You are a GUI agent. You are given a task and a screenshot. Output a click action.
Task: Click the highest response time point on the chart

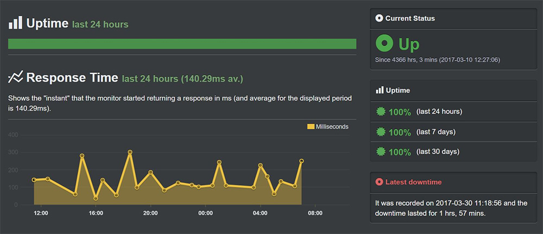tap(130, 153)
